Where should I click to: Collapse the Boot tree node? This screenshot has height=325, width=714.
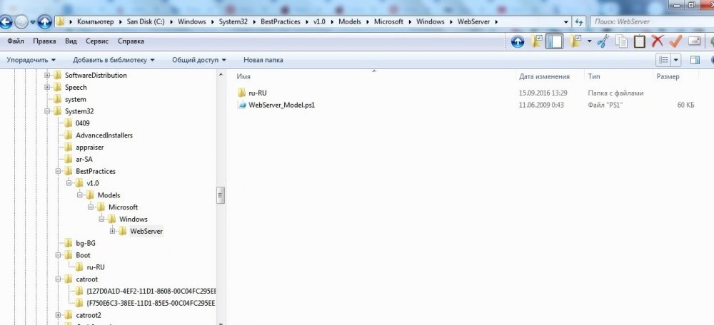point(58,255)
